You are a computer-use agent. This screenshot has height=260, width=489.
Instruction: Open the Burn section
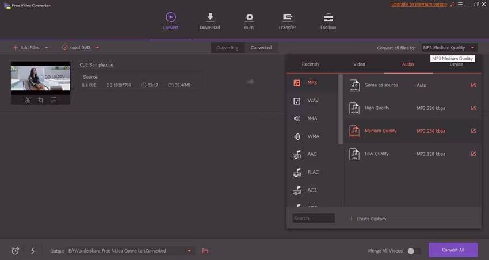(x=249, y=21)
